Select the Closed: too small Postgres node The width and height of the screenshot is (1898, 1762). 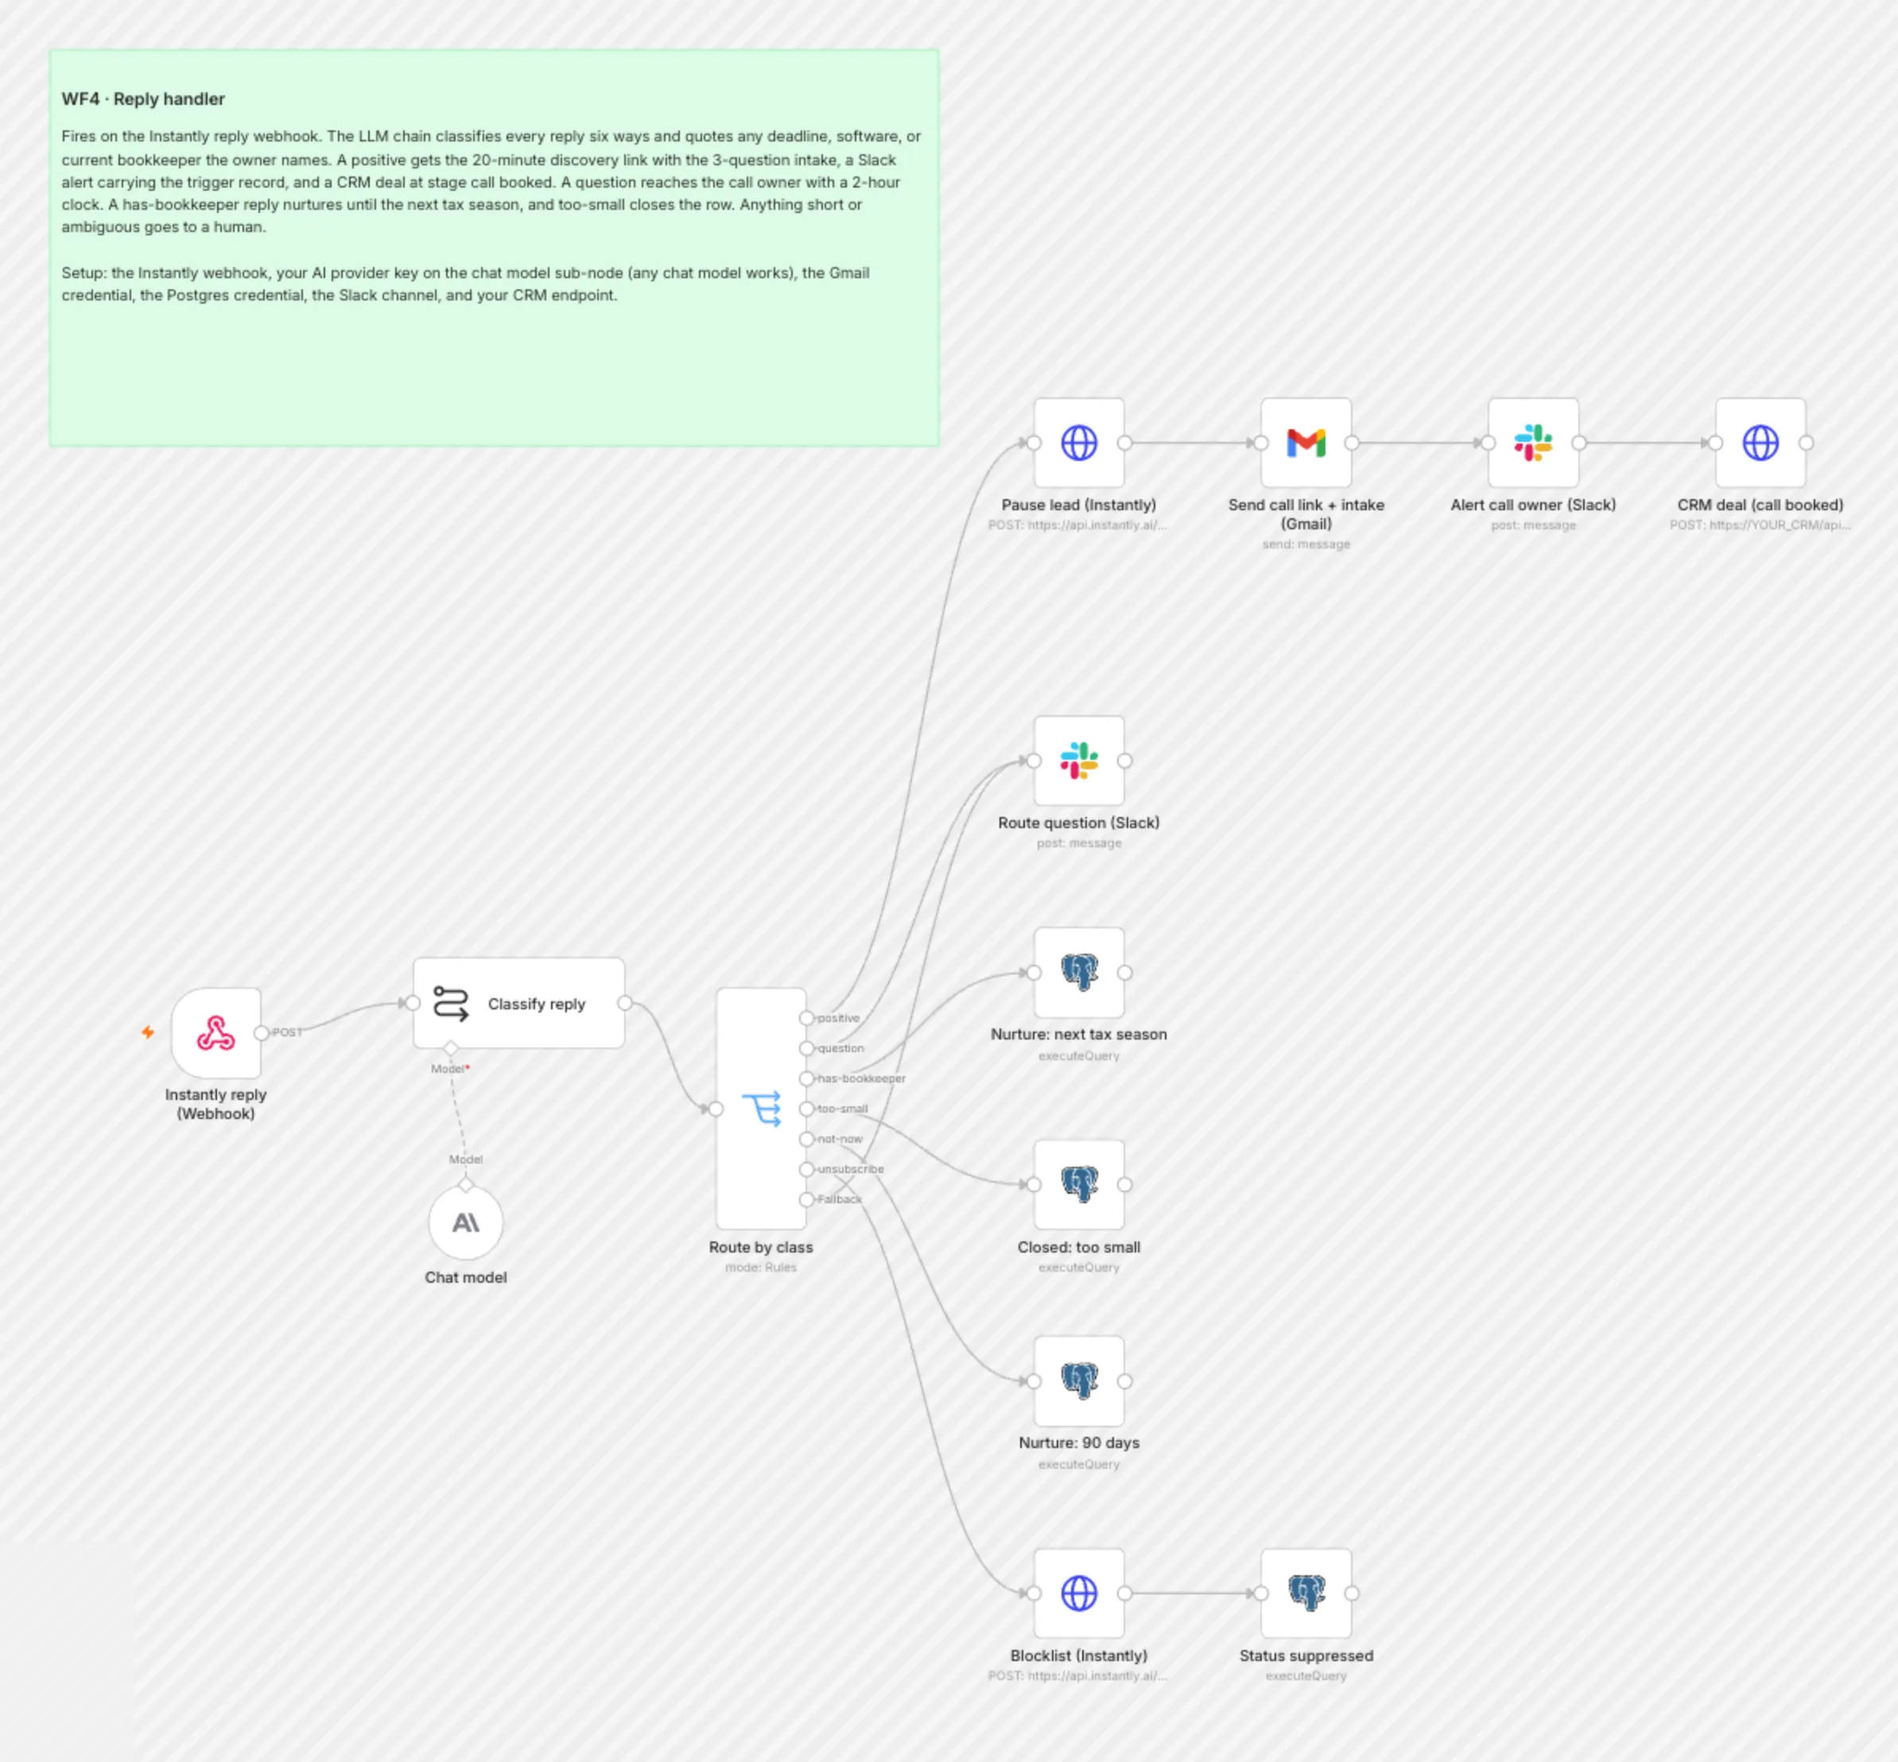tap(1079, 1184)
